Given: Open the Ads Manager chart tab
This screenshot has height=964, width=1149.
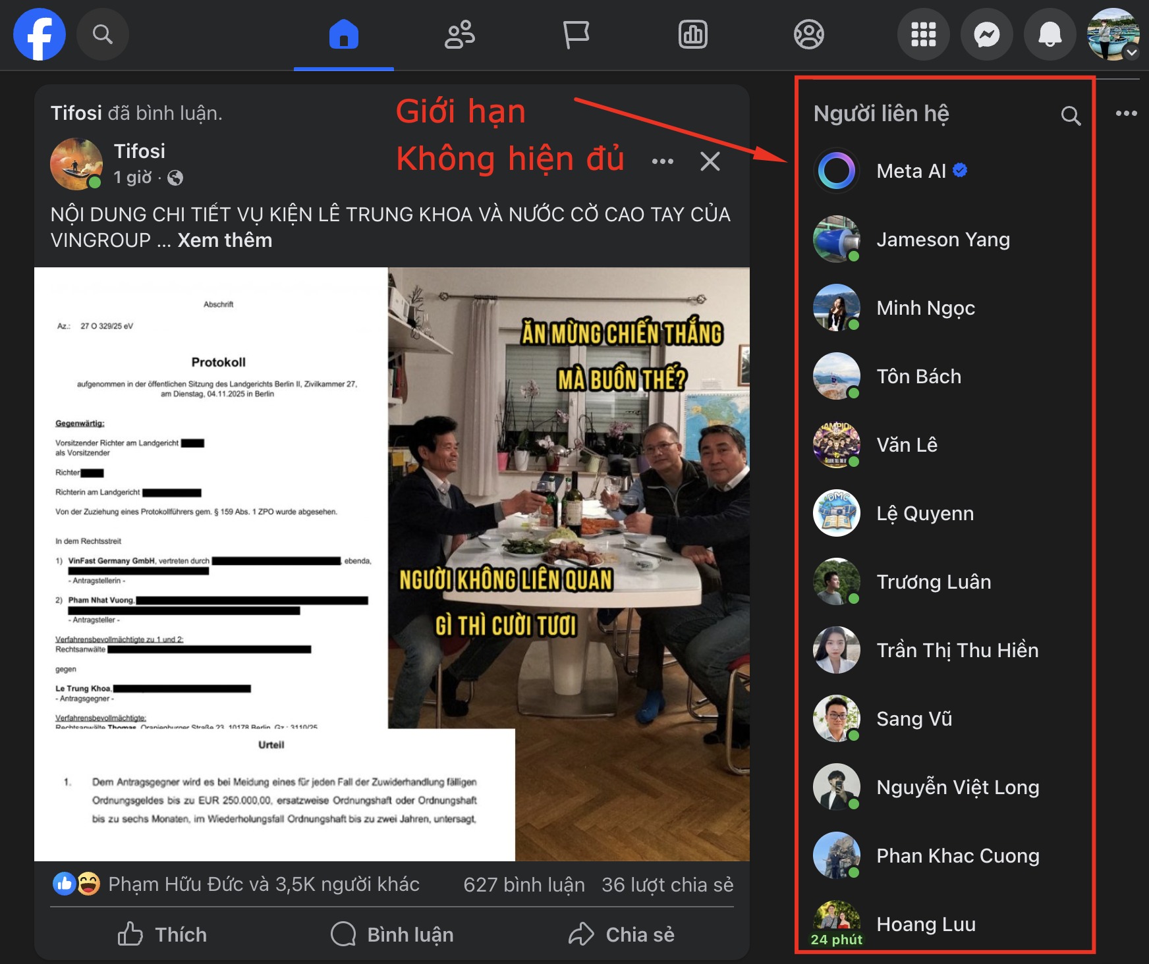Looking at the screenshot, I should click(x=693, y=34).
